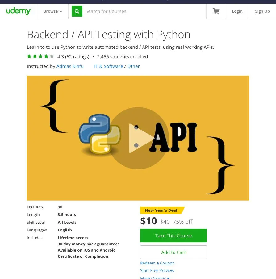Open the IT & Software category

[108, 66]
